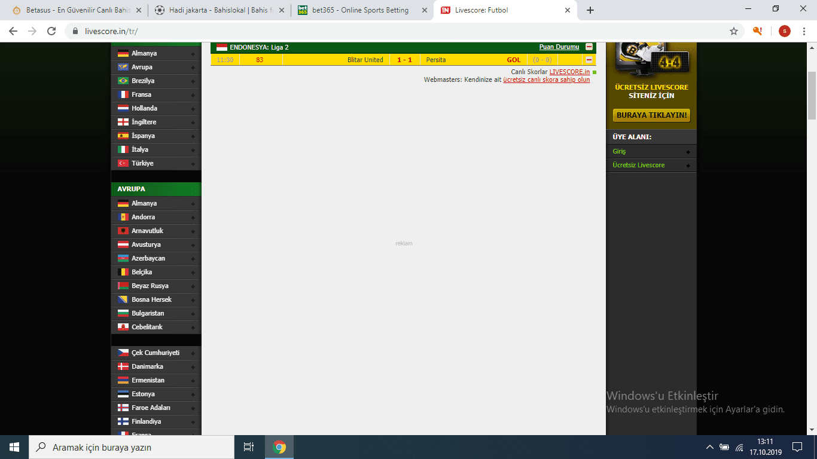Open Chrome's three-dot menu
Screen dimensions: 817x459
pyautogui.click(x=804, y=31)
